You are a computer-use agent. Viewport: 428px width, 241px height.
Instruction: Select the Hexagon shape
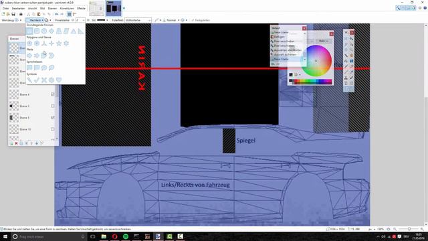coord(37,44)
